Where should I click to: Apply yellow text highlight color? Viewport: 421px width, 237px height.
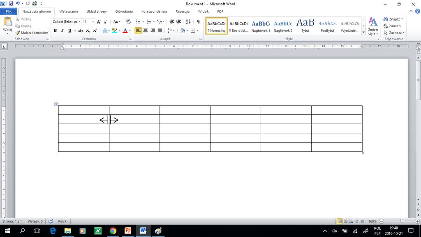(115, 30)
